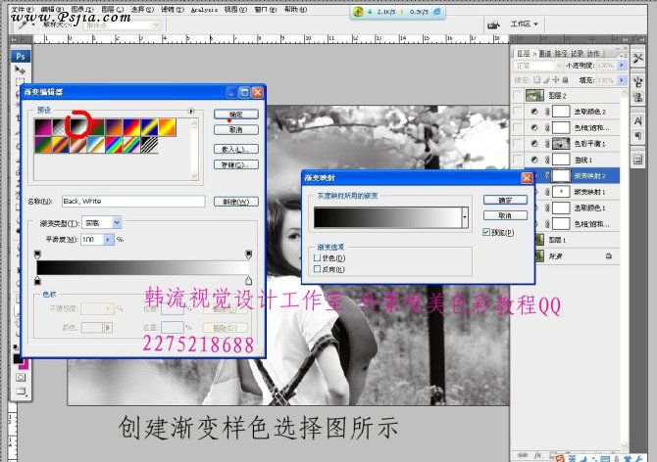Click the link layers icon at panel bottom
This screenshot has width=657, height=462.
pyautogui.click(x=522, y=455)
